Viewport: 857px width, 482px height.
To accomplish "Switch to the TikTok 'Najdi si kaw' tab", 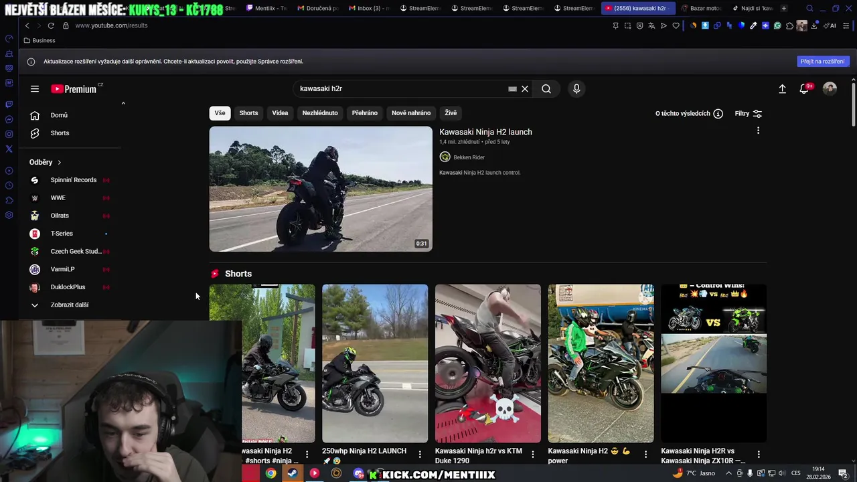I will click(x=753, y=8).
